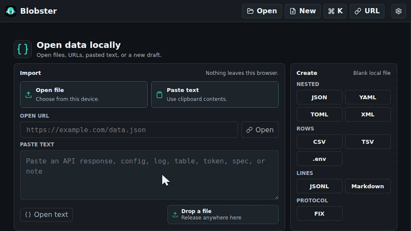
Task: Click 'Nothing leaves this browser.' text
Action: (242, 73)
